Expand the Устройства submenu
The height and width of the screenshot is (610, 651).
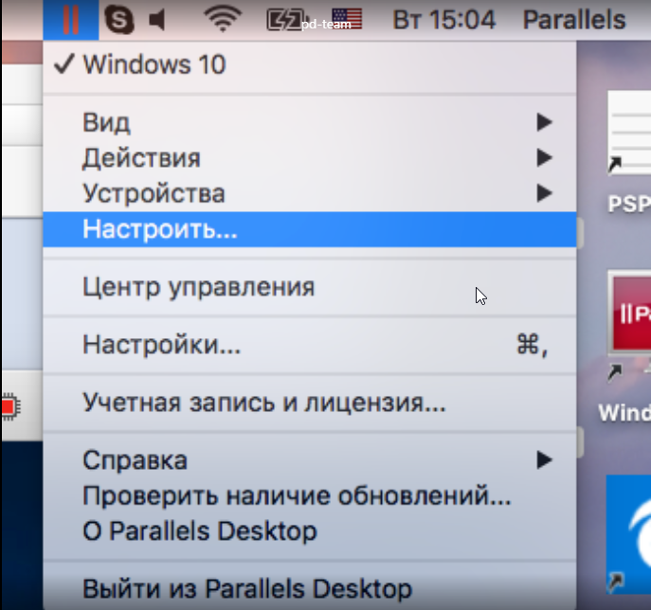(x=154, y=193)
